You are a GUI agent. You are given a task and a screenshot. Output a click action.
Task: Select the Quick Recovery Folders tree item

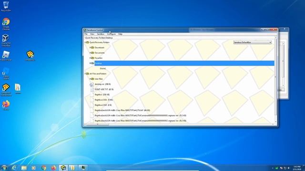point(100,42)
